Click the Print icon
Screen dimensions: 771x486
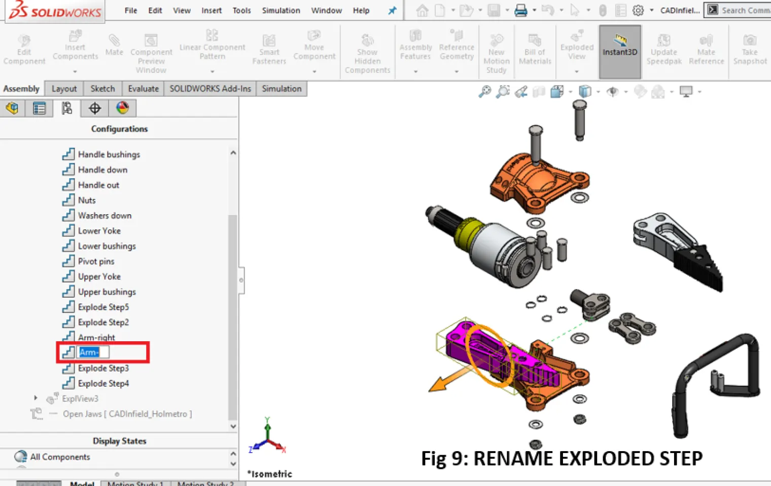click(520, 10)
